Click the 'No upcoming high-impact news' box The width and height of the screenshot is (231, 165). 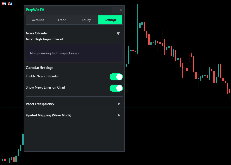74,53
